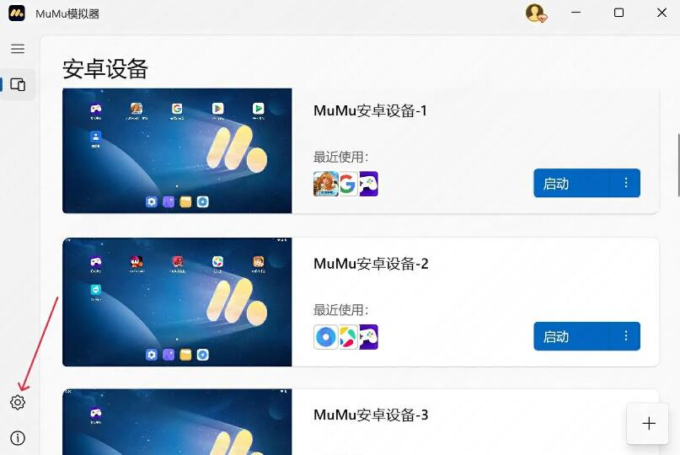Click the MuMu安卓设备-1 screen thumbnail
Screen dimensions: 680x455
pos(177,151)
